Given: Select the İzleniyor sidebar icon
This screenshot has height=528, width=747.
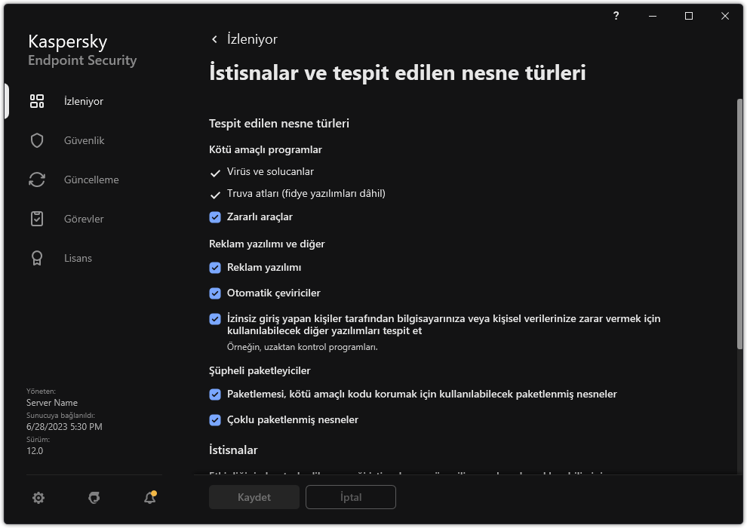Looking at the screenshot, I should (x=36, y=100).
